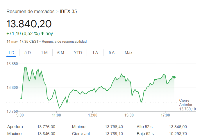This screenshot has width=200, height=138.
Task: Select the Máx. range tab
Action: [x=129, y=53]
